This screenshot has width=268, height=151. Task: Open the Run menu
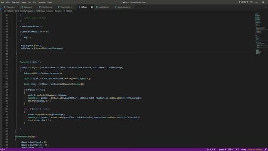pyautogui.click(x=34, y=2)
